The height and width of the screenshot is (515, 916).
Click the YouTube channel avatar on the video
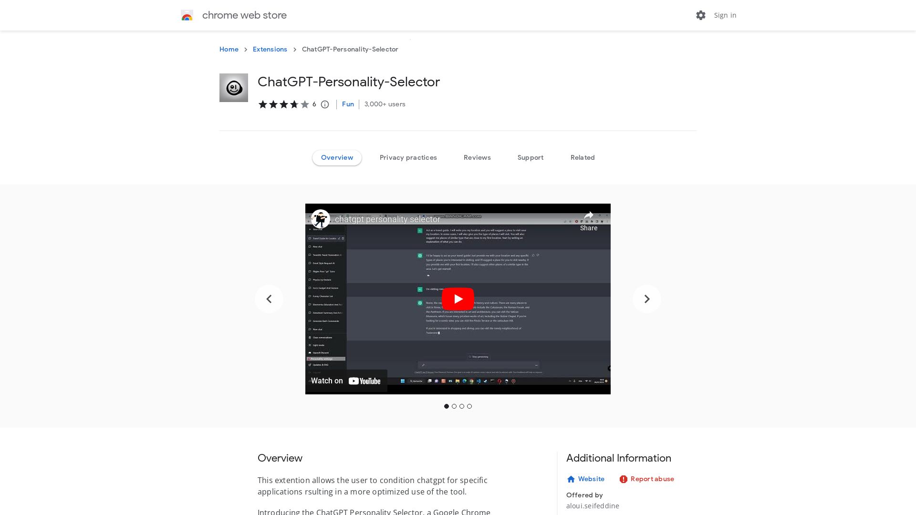pyautogui.click(x=320, y=219)
